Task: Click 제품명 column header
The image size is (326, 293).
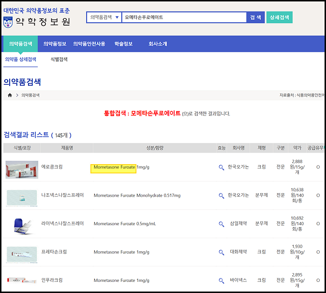Action: pyautogui.click(x=67, y=148)
